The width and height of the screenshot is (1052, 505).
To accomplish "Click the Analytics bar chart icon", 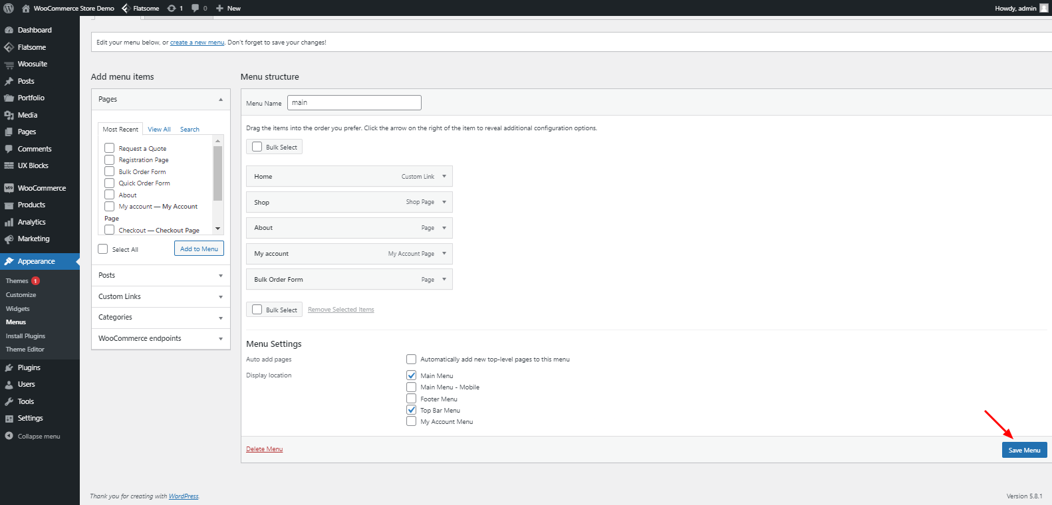I will coord(9,222).
